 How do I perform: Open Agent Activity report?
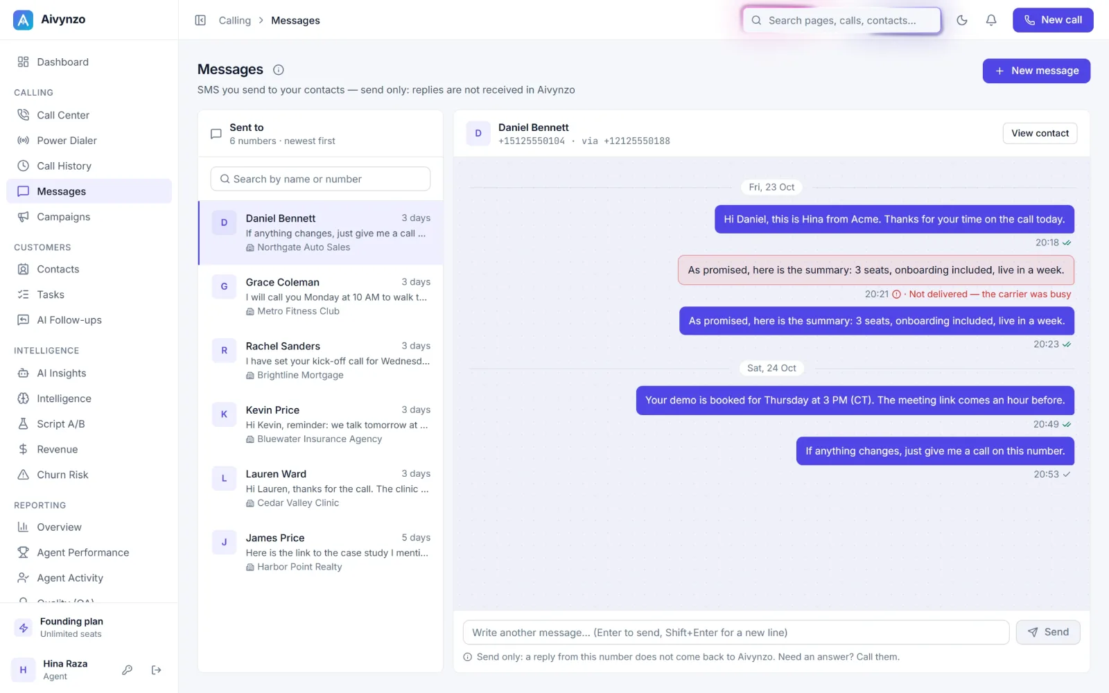pyautogui.click(x=89, y=578)
